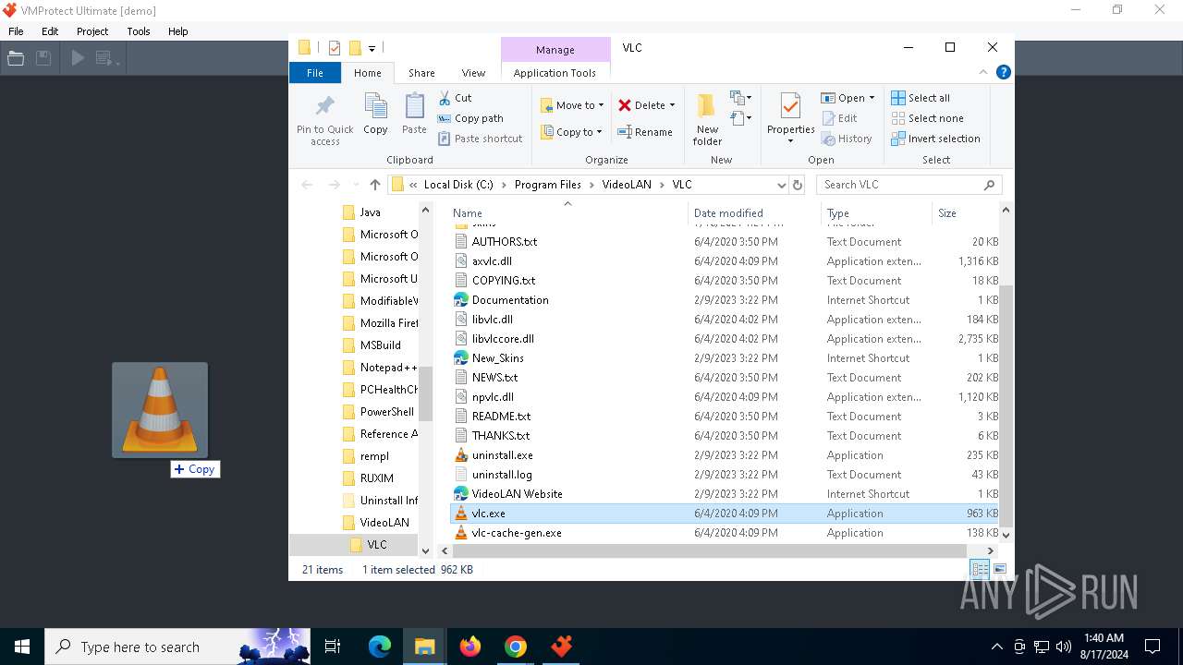Image resolution: width=1183 pixels, height=665 pixels.
Task: Expand the Copy to dropdown
Action: (x=599, y=132)
